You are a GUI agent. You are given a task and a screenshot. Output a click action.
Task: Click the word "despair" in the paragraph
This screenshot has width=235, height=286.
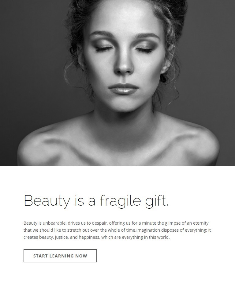coord(100,223)
